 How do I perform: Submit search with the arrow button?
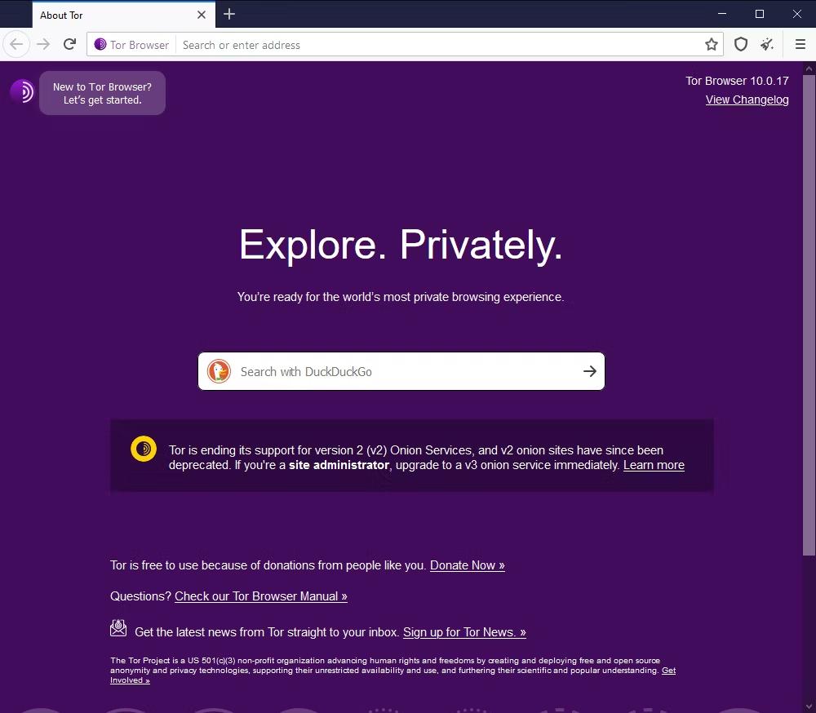[x=590, y=371]
